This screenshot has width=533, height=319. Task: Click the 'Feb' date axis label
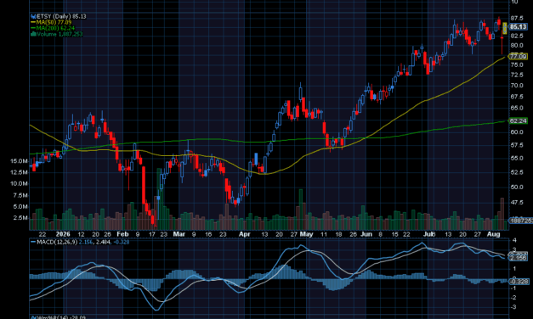[122, 234]
